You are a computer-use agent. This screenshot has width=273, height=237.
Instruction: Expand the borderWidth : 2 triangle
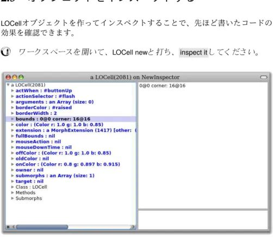coord(13,113)
